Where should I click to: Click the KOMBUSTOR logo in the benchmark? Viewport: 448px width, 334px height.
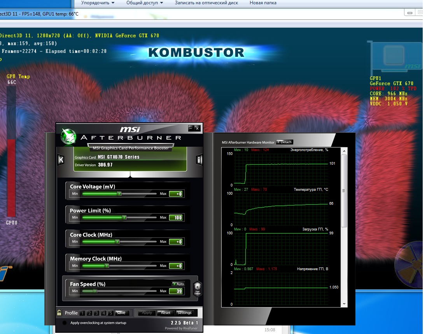[x=196, y=52]
